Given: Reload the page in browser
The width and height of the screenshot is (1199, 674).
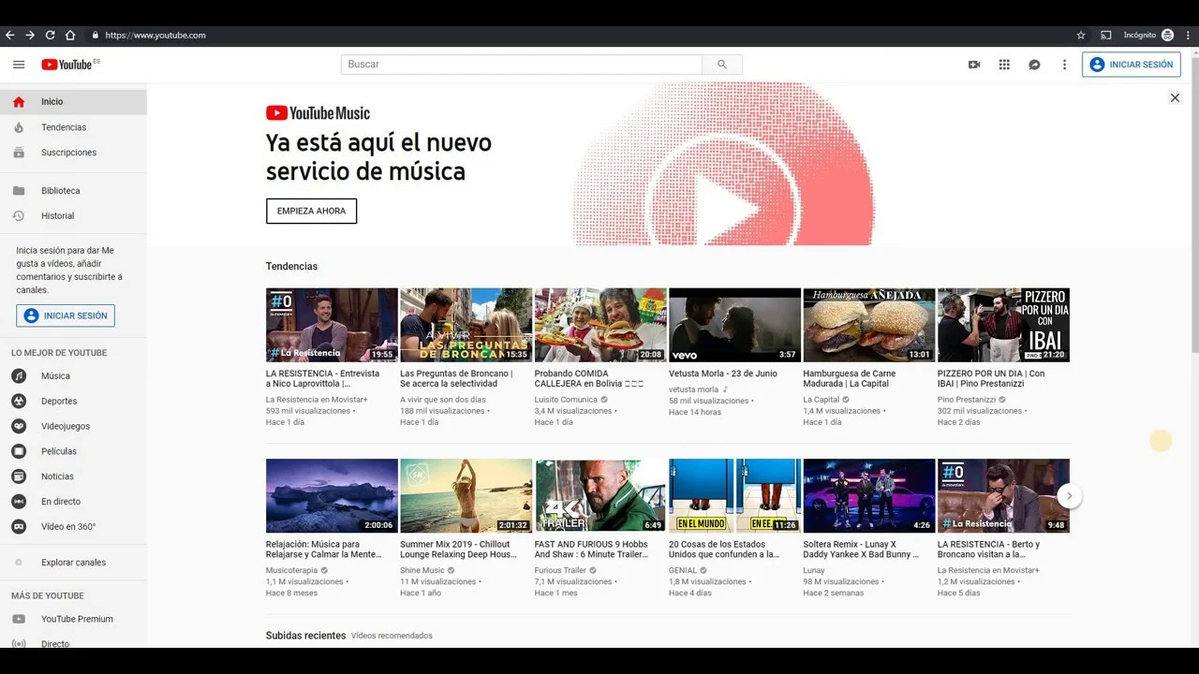Looking at the screenshot, I should (x=50, y=36).
